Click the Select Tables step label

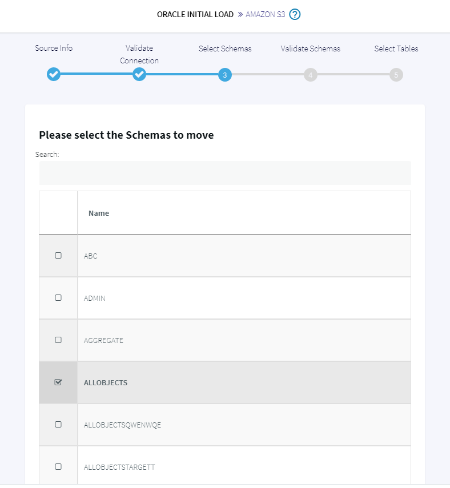(x=396, y=49)
